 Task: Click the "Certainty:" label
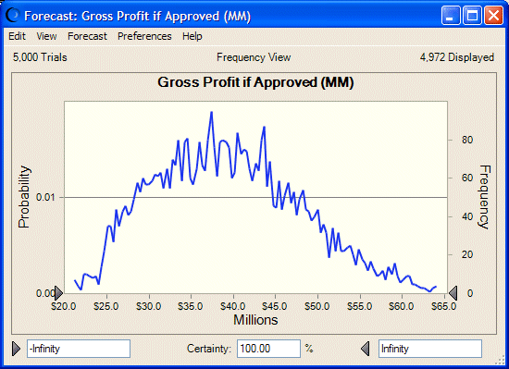(209, 349)
